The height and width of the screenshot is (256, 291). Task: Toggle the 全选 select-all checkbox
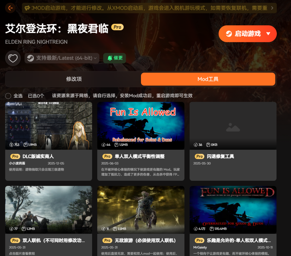[x=8, y=96]
